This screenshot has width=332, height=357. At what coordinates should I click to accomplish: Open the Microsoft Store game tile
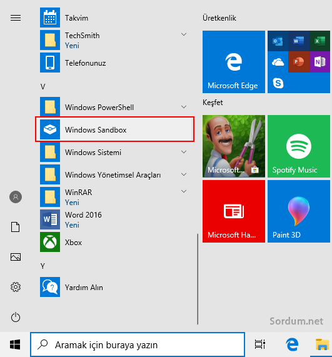(x=234, y=146)
